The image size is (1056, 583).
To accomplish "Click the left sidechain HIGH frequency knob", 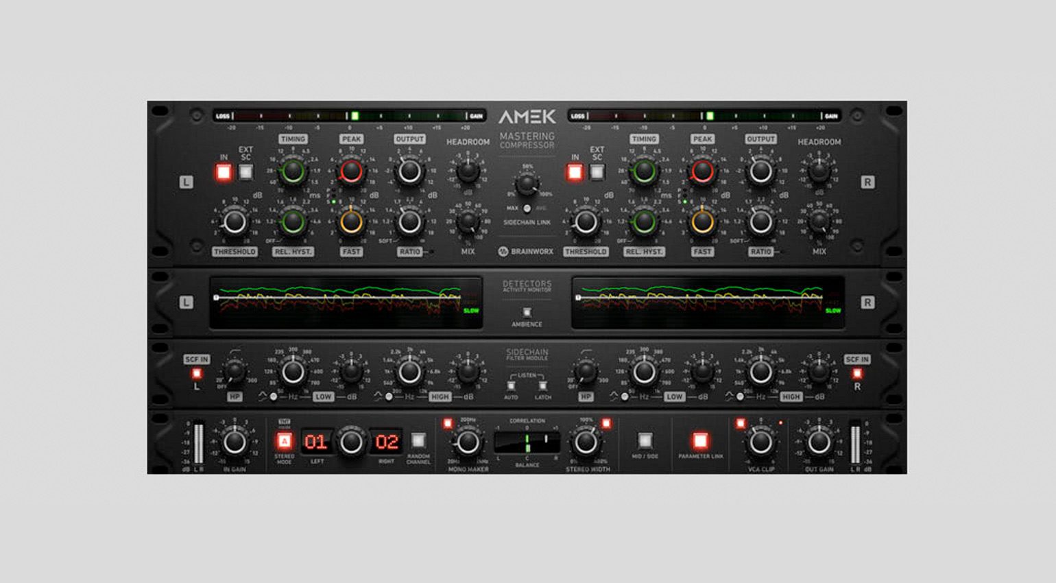I will pyautogui.click(x=409, y=372).
